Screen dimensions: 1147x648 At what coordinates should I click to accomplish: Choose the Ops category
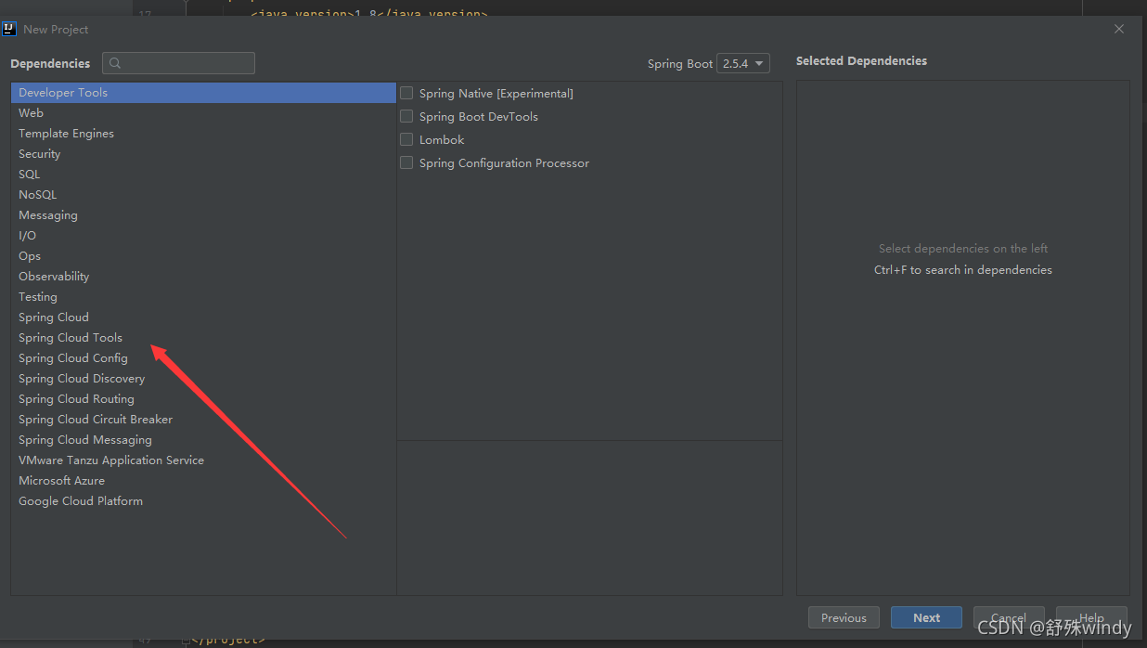pos(203,256)
